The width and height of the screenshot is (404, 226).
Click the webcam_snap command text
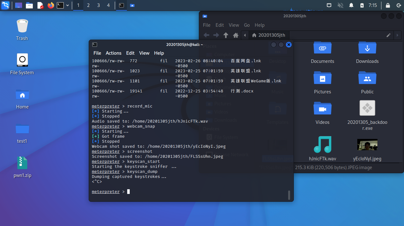click(x=141, y=126)
